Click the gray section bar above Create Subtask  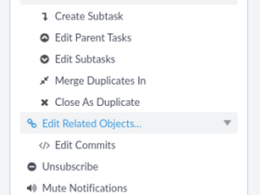129,2
